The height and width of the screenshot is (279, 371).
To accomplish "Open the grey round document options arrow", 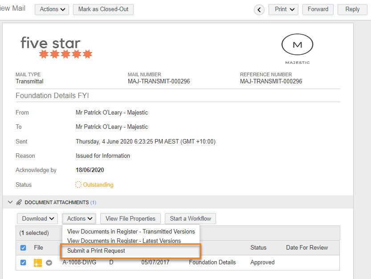I will 49,263.
